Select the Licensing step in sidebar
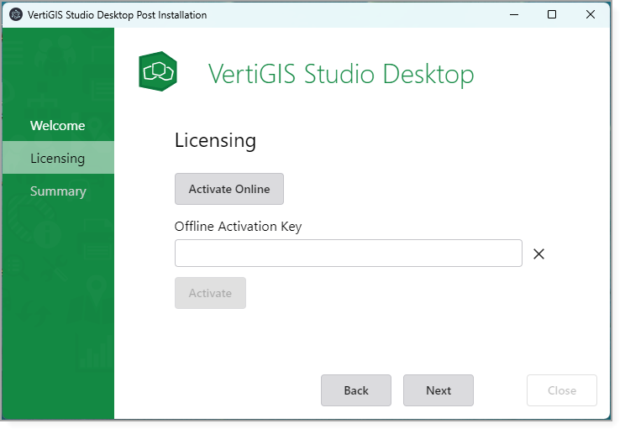This screenshot has height=434, width=625. 58,158
